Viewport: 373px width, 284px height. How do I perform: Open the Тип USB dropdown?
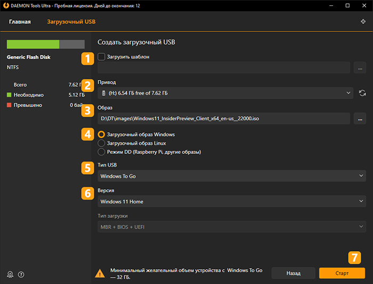(x=232, y=176)
